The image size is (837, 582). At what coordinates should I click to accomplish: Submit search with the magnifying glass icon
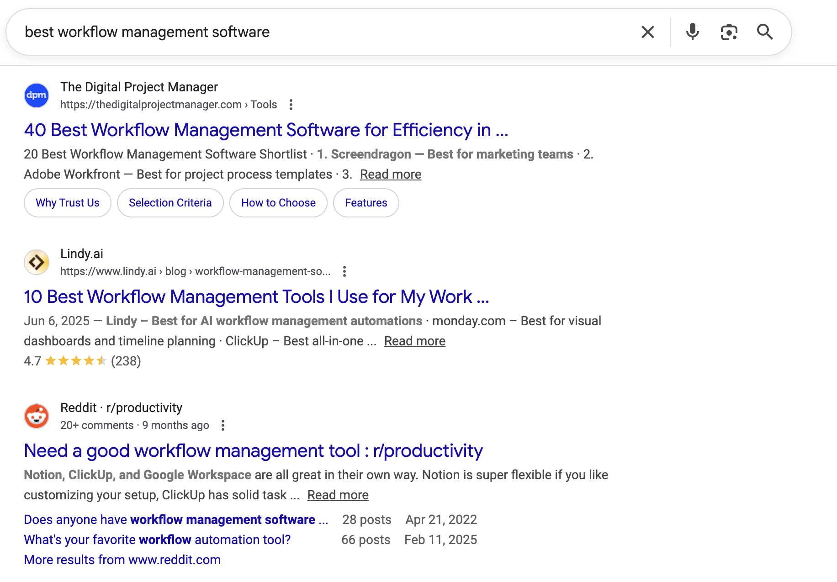tap(764, 32)
